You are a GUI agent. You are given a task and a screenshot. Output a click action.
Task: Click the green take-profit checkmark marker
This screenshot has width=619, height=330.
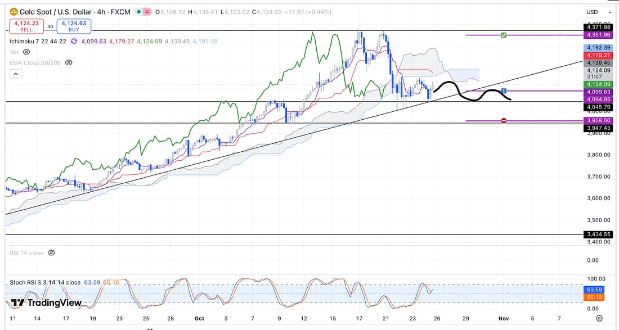[x=504, y=35]
